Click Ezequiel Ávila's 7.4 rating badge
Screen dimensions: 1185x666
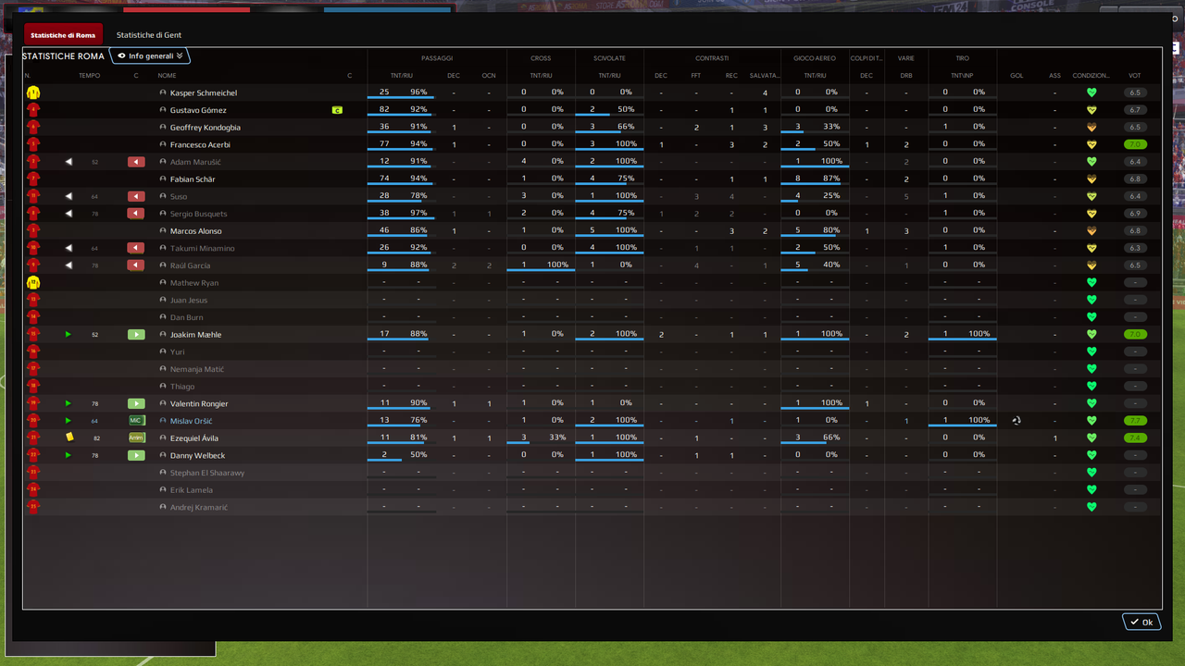[1134, 438]
